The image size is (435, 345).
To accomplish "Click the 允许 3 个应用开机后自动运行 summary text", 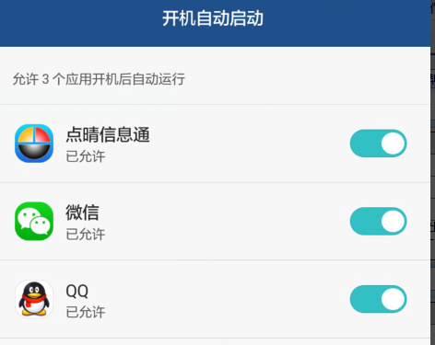I will 99,79.
